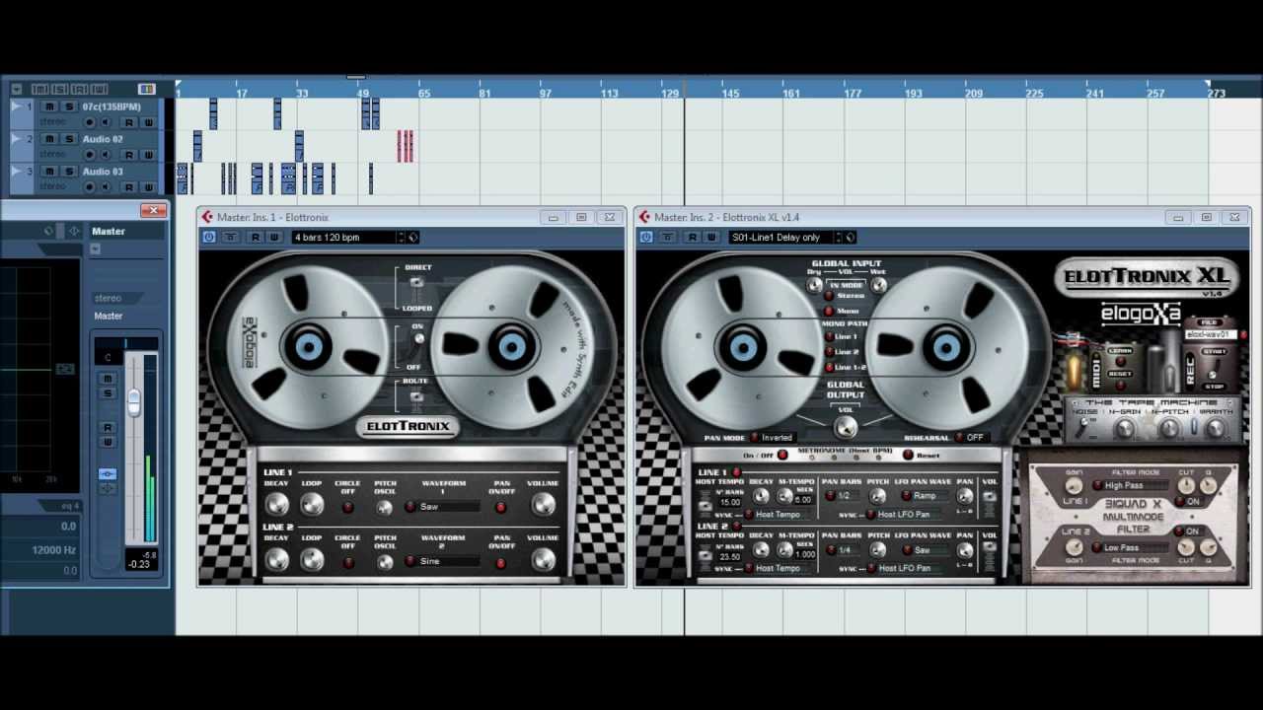Click the Line 1 N° Bars field 15.00

tap(730, 502)
